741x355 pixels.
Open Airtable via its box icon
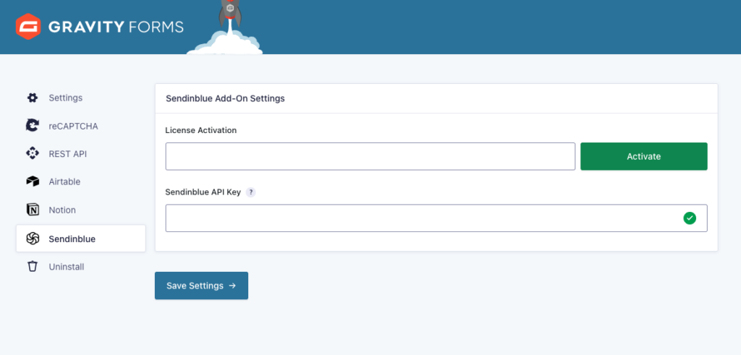point(32,181)
